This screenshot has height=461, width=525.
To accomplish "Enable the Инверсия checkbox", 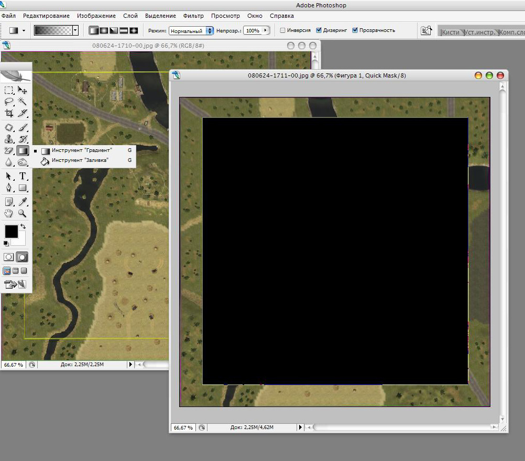I will (x=283, y=30).
